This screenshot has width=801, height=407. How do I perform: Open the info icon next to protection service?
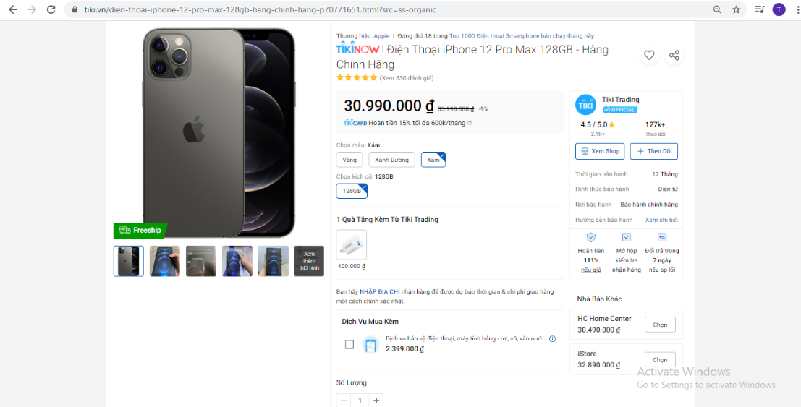pyautogui.click(x=552, y=338)
